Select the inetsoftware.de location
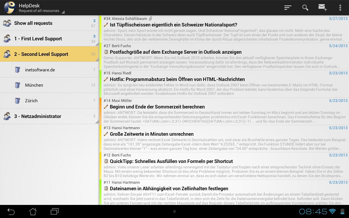Viewport: 349px width, 218px height. pyautogui.click(x=49, y=70)
